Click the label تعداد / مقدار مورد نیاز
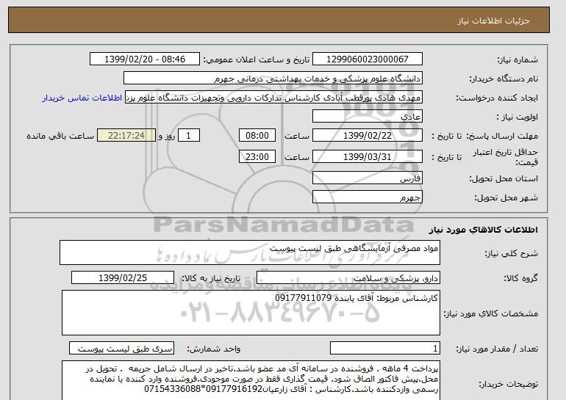 pyautogui.click(x=497, y=349)
